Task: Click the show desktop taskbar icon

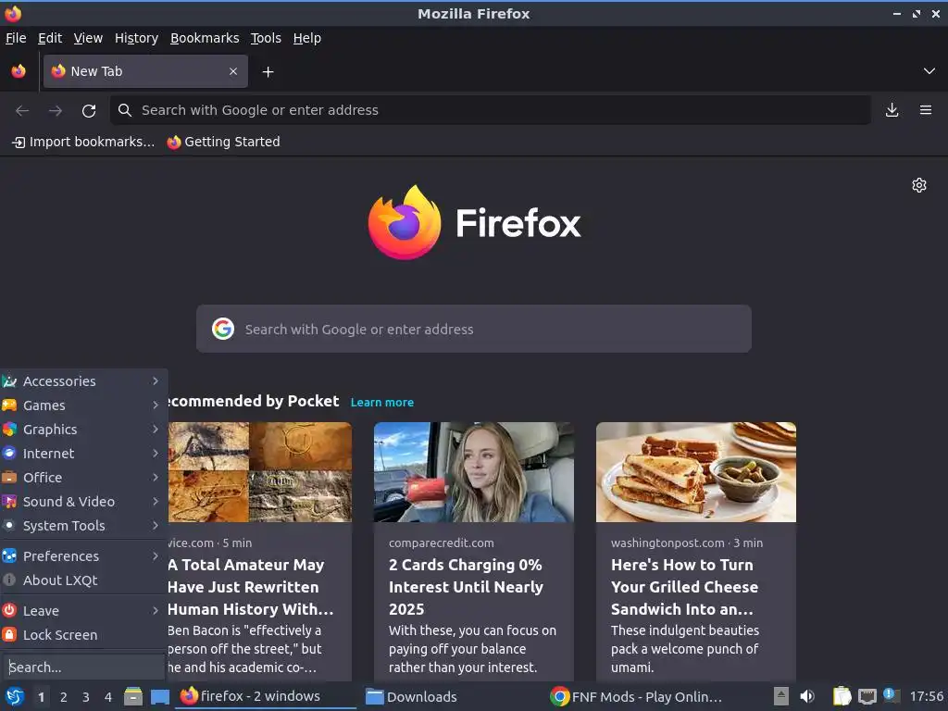Action: click(160, 696)
